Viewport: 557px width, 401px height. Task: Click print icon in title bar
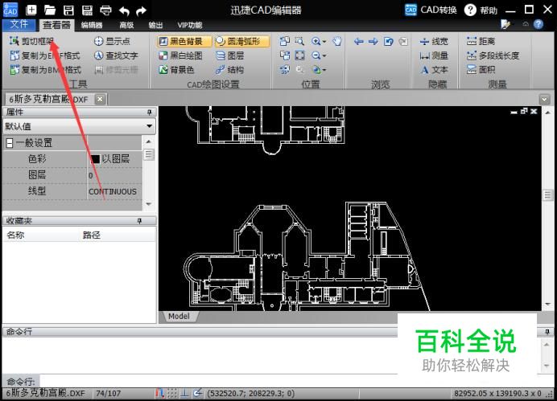click(105, 10)
